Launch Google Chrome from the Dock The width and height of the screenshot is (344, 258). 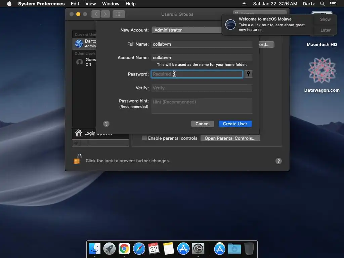point(124,249)
